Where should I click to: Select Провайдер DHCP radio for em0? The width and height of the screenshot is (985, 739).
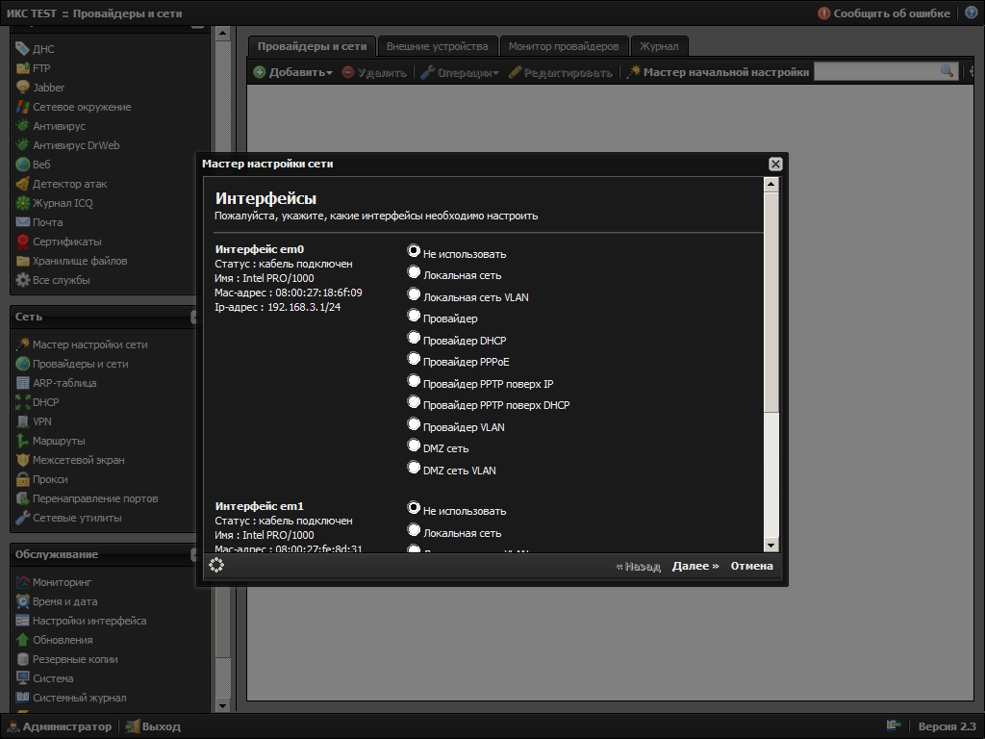pyautogui.click(x=414, y=339)
